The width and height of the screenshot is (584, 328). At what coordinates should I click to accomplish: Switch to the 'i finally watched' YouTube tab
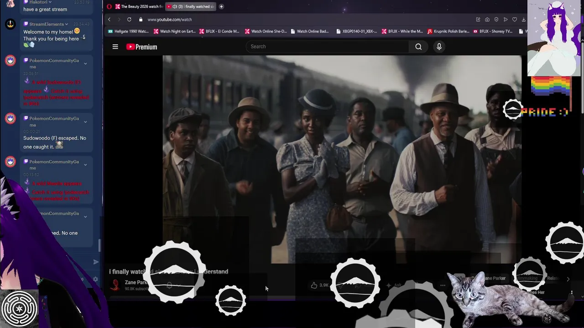click(x=190, y=6)
